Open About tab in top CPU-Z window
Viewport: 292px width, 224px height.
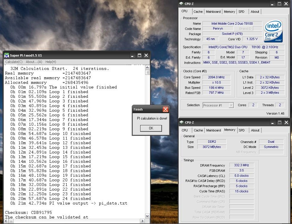click(255, 12)
